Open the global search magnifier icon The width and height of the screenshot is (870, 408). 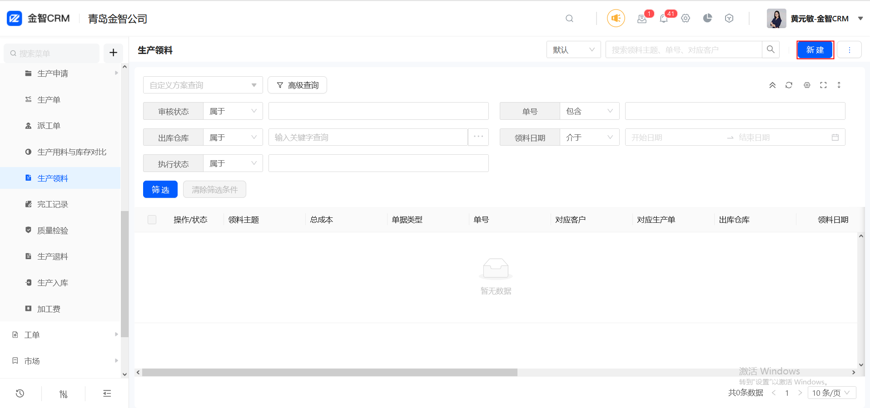tap(569, 19)
